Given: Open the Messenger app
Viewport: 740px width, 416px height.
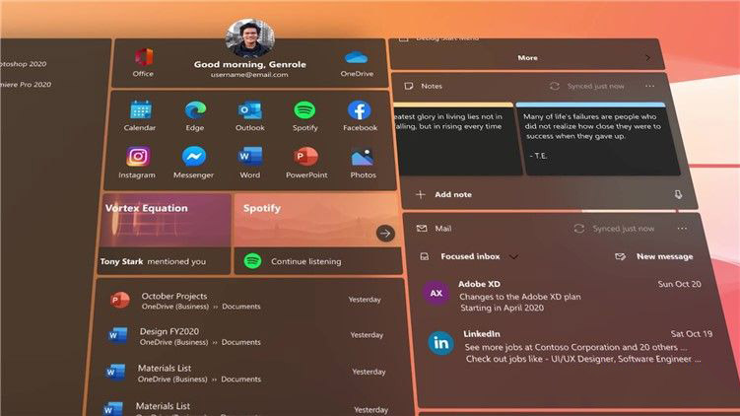Looking at the screenshot, I should [194, 157].
